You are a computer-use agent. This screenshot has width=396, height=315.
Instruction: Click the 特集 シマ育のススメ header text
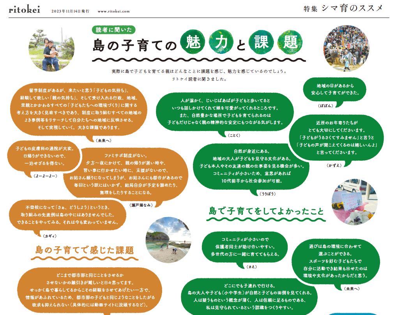tap(343, 9)
